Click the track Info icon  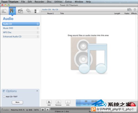click(68, 102)
